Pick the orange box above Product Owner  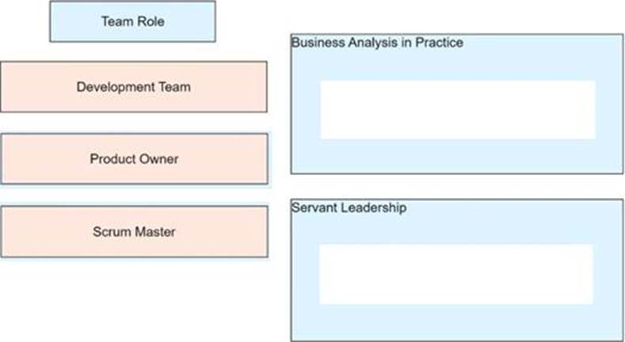point(134,86)
